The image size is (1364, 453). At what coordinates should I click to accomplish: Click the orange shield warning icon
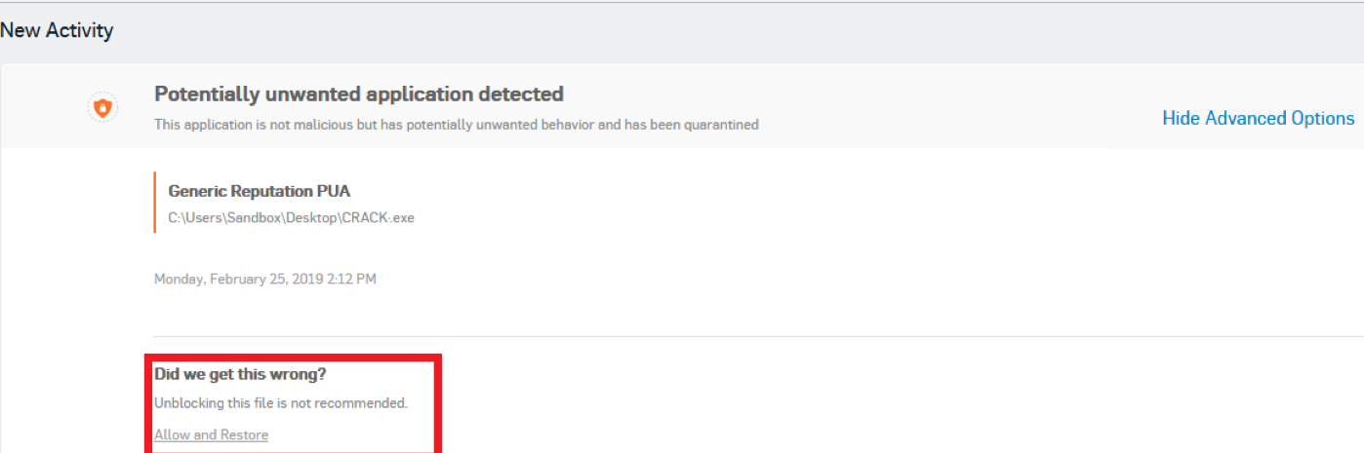click(x=102, y=108)
